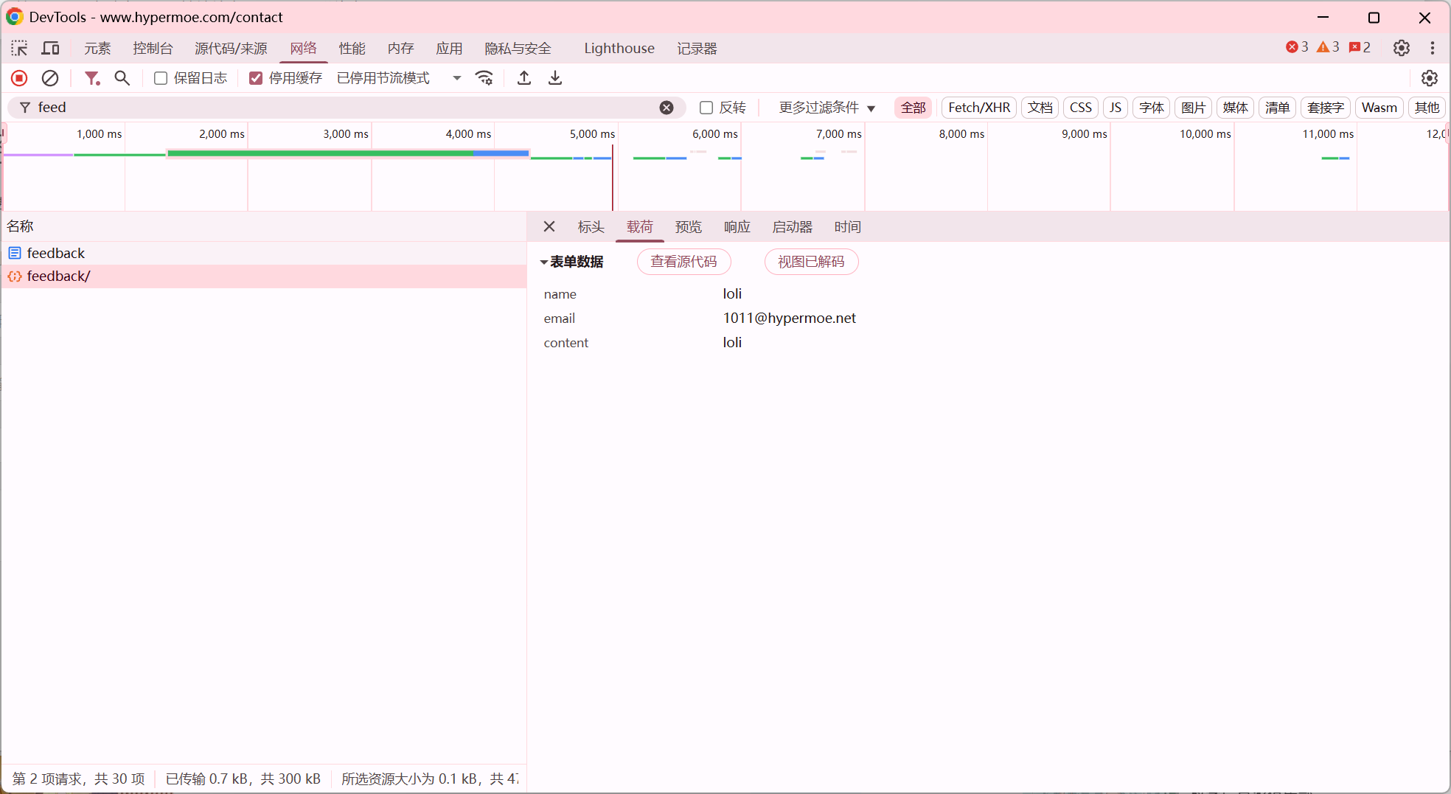Screen dimensions: 1451x794
Task: Filter requests by document type
Action: (x=1040, y=108)
